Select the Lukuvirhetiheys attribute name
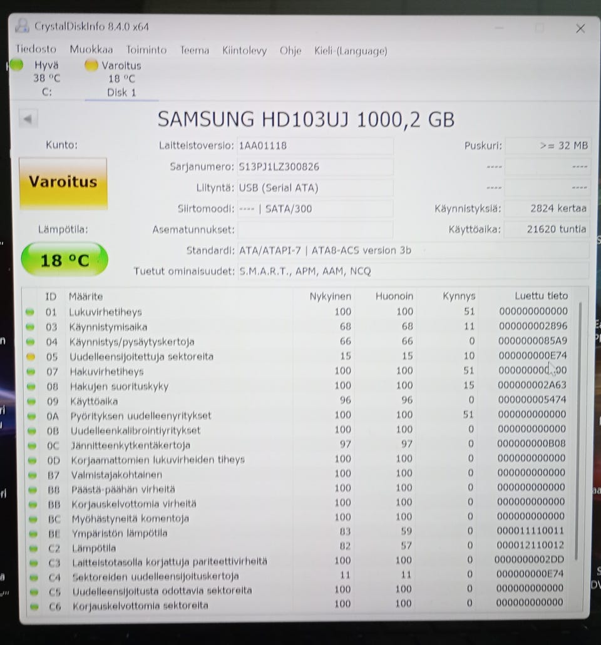 point(105,312)
